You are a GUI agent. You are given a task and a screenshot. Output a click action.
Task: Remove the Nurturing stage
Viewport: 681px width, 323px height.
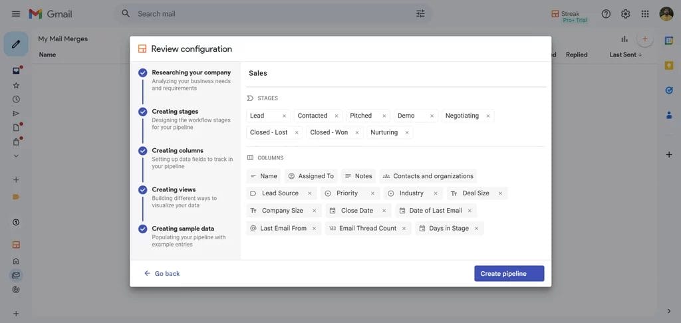[406, 133]
